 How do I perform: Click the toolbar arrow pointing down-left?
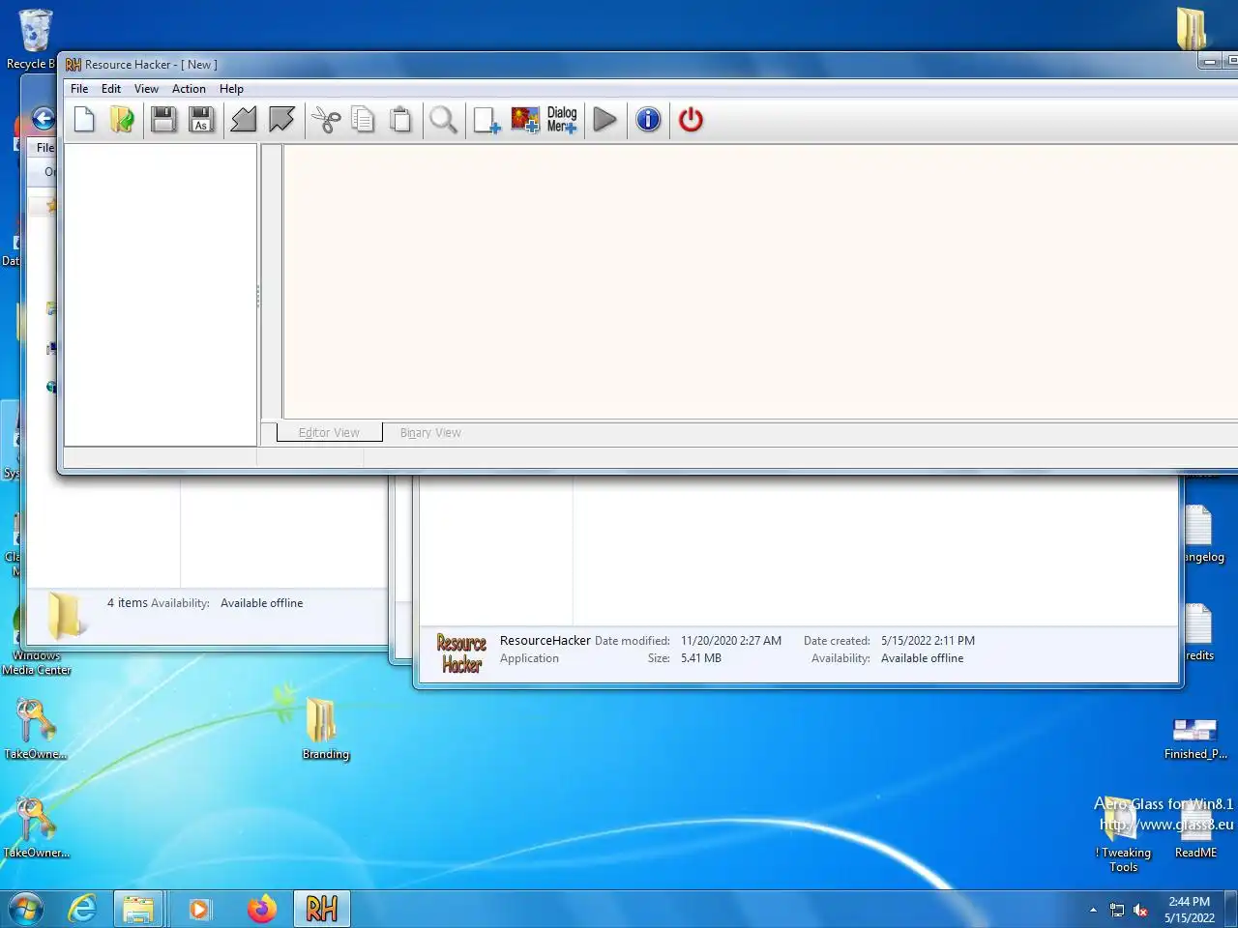(244, 120)
